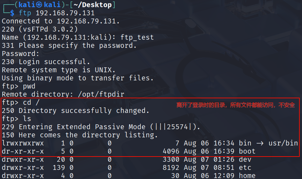Click the 250 Directory successfully changed message
Image resolution: width=302 pixels, height=179 pixels.
tap(75, 111)
